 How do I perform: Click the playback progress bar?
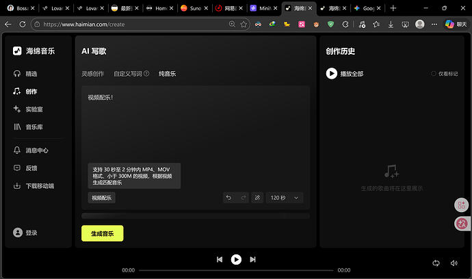click(236, 270)
